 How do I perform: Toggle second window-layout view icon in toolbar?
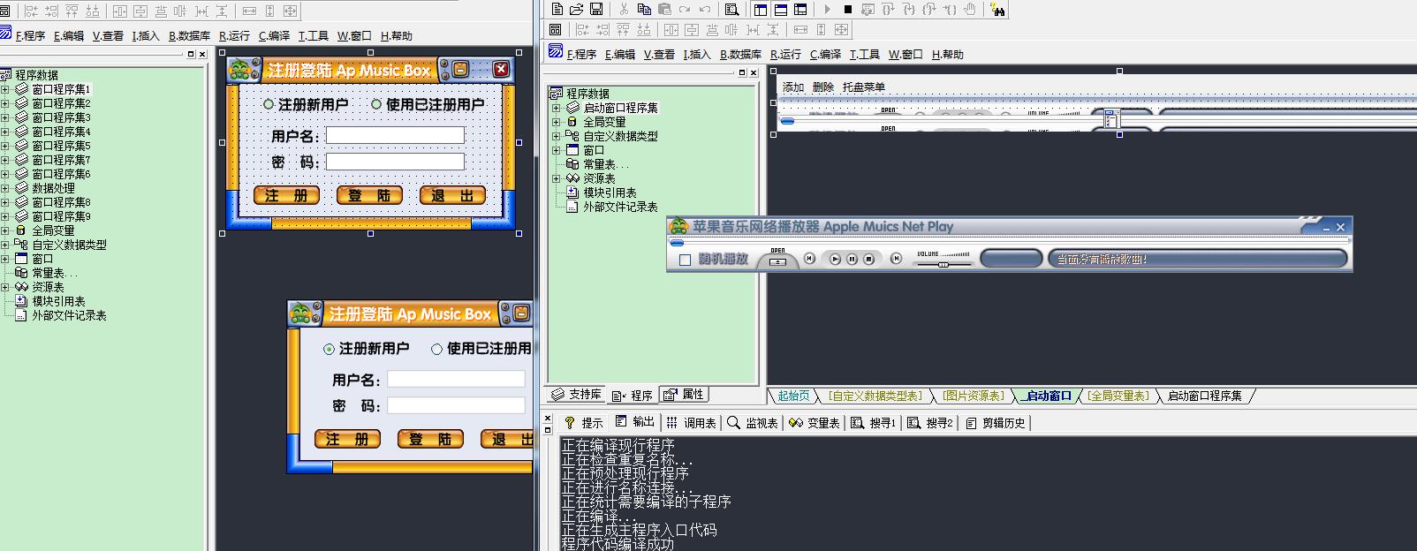[x=780, y=9]
